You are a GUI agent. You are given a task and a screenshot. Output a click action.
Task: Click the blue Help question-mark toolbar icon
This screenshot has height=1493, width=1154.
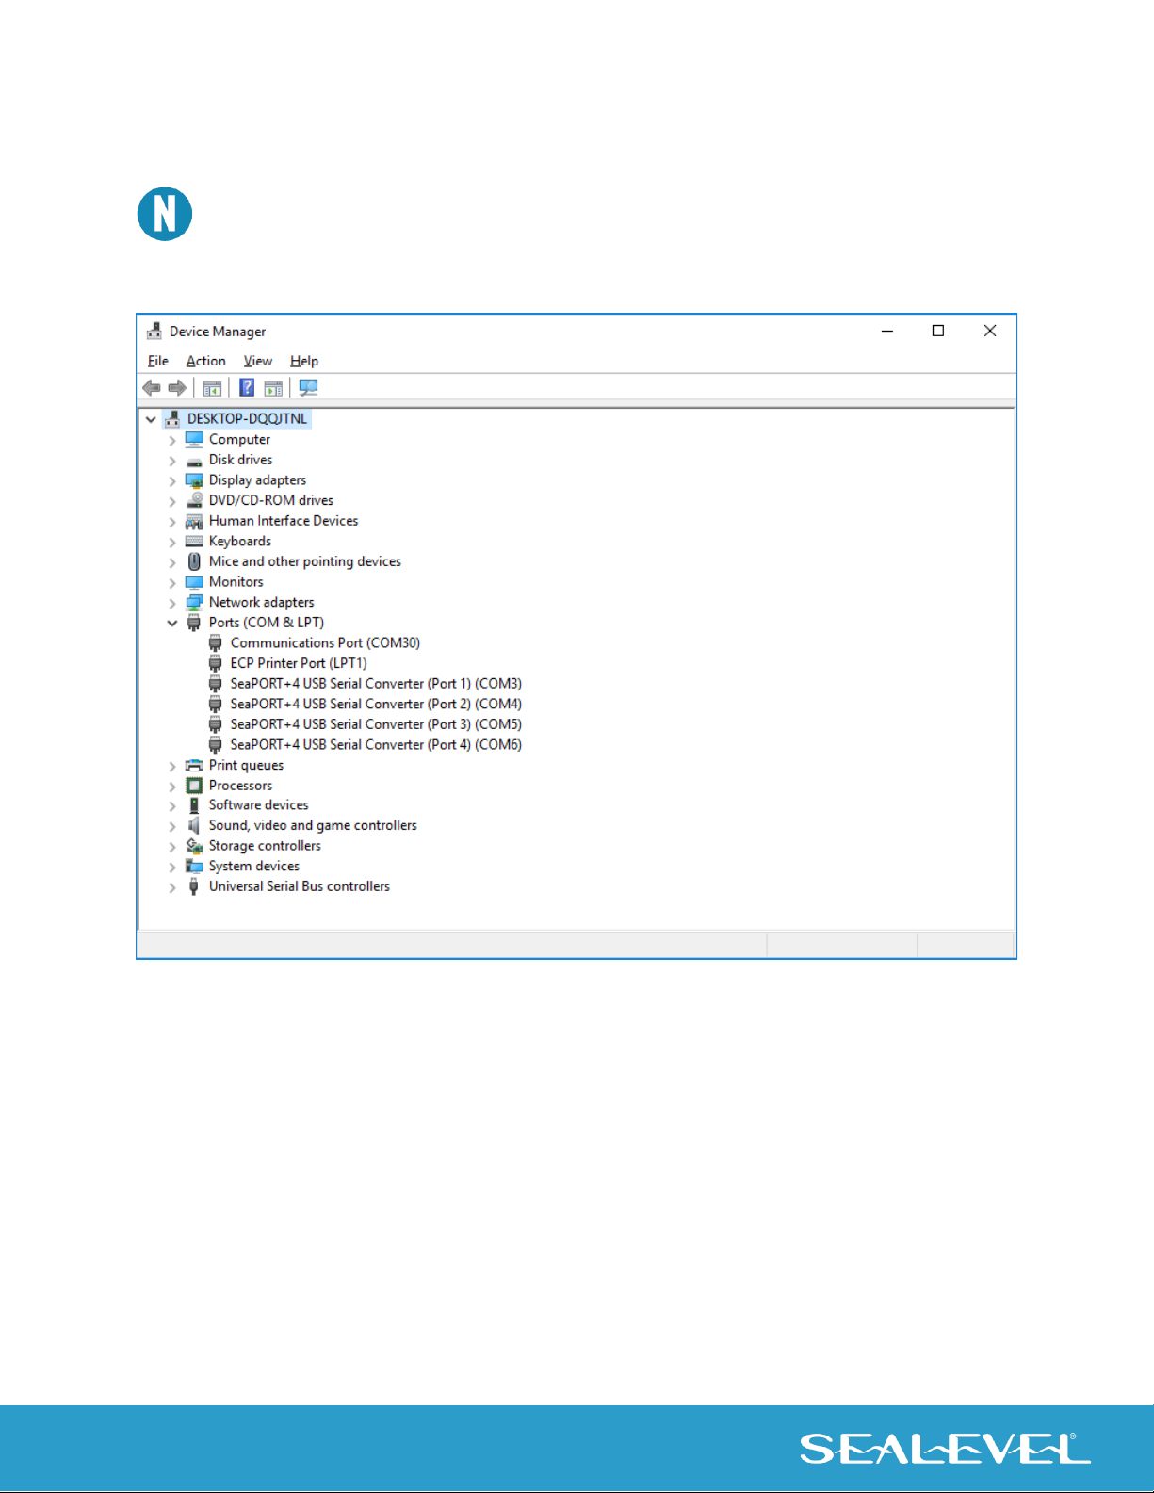(247, 387)
